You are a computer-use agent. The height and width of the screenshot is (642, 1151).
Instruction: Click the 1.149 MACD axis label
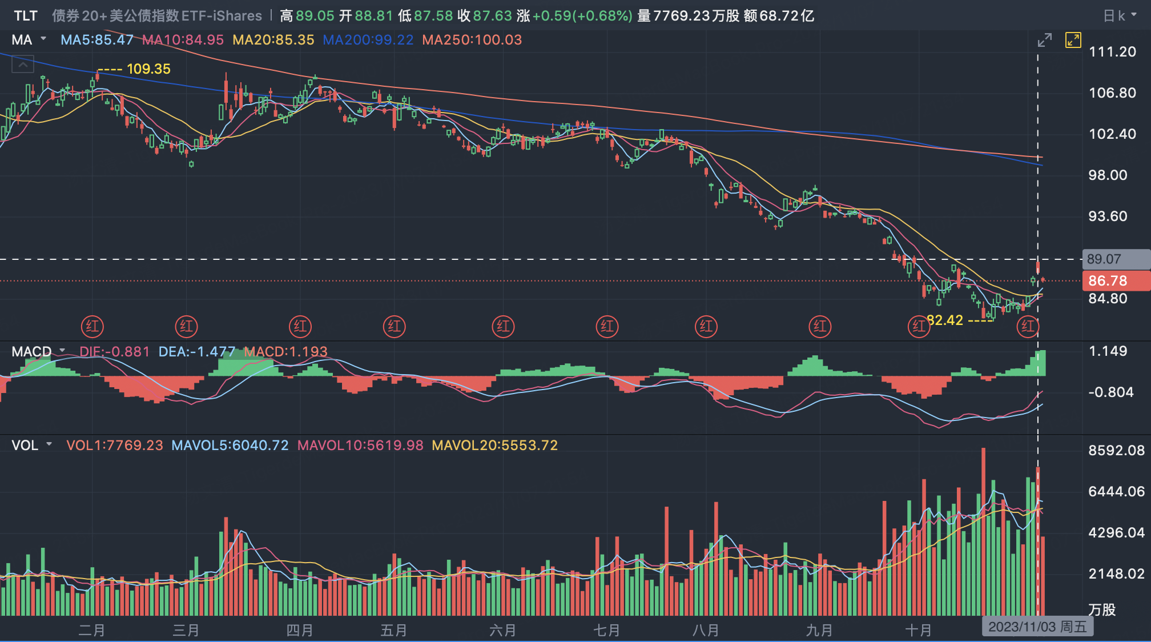1108,351
